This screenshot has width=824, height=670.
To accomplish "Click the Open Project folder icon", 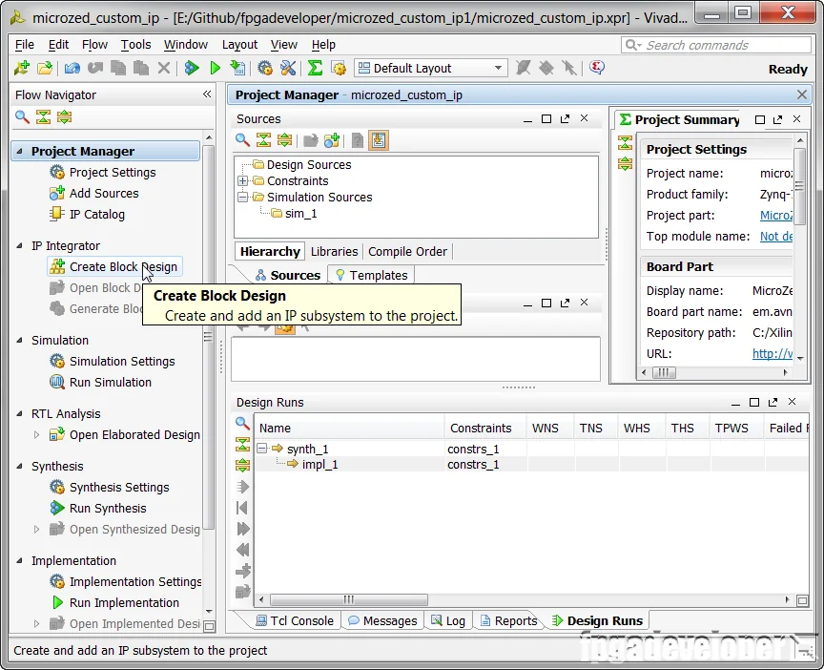I will click(x=45, y=68).
